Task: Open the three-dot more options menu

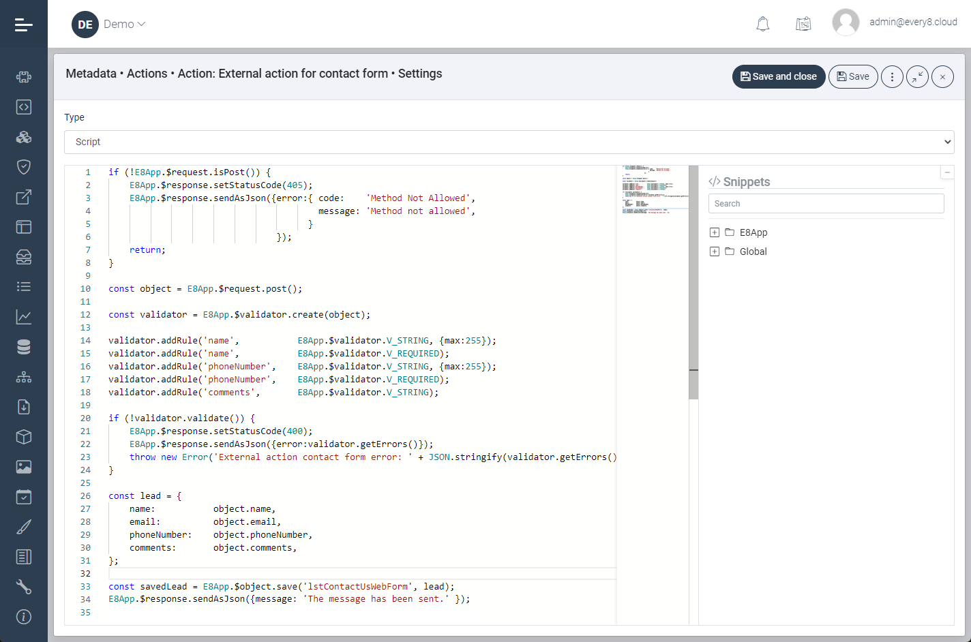Action: point(892,77)
